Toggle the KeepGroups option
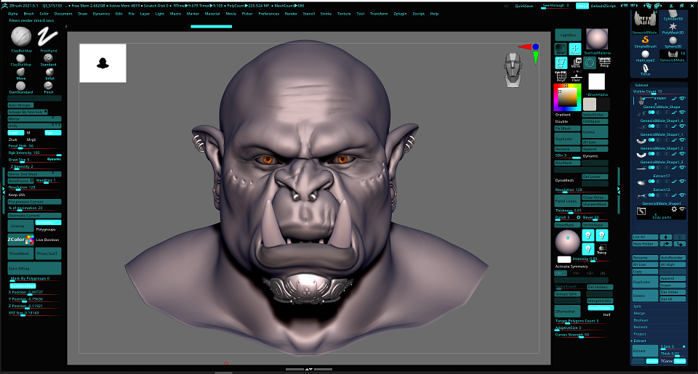The height and width of the screenshot is (374, 698). pyautogui.click(x=600, y=308)
